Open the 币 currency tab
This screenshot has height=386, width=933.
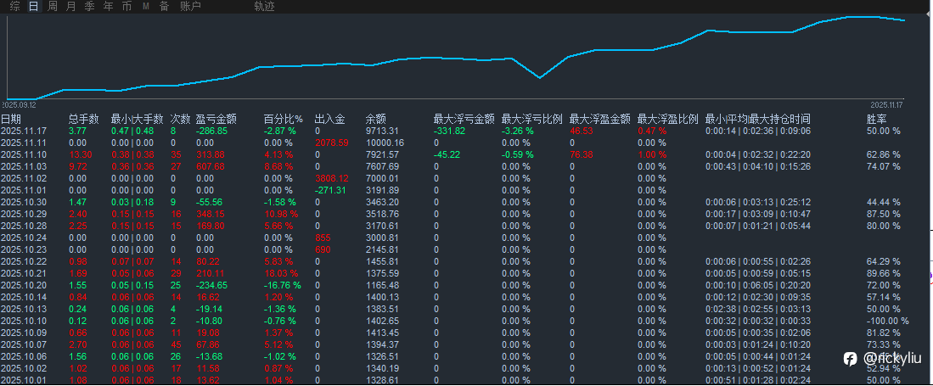coord(126,7)
